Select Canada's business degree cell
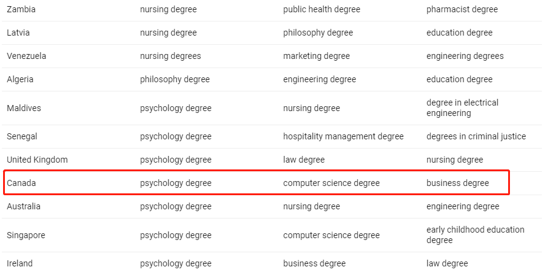556x275 pixels. click(x=458, y=183)
